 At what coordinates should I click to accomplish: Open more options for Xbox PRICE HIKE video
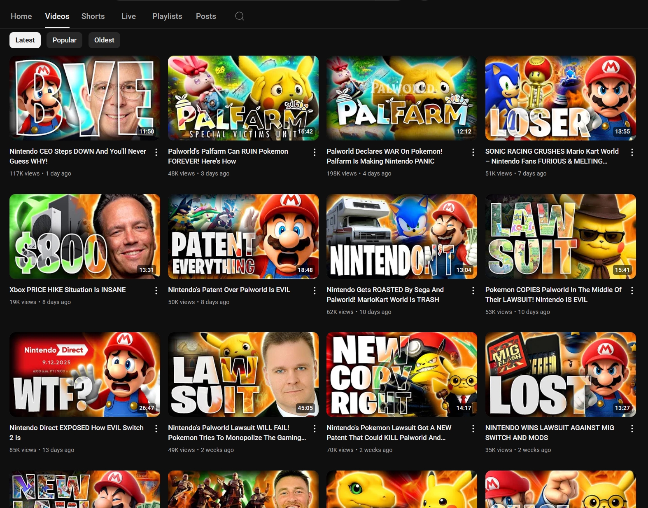(156, 291)
